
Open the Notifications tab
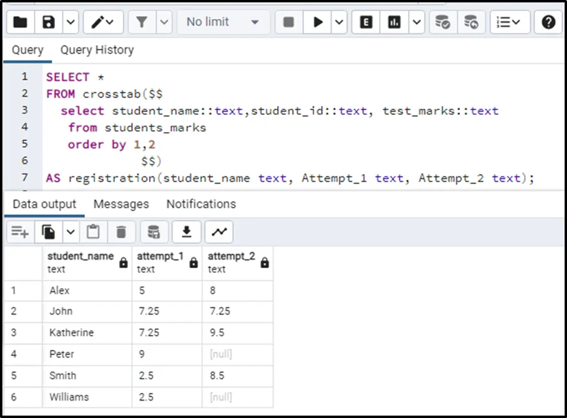point(201,204)
